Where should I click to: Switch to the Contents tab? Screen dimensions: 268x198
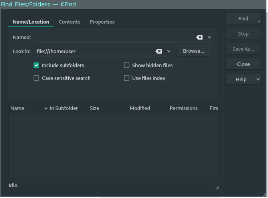tap(69, 22)
